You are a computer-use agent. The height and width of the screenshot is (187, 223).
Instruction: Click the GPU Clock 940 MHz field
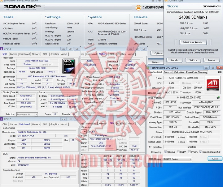click(169, 137)
